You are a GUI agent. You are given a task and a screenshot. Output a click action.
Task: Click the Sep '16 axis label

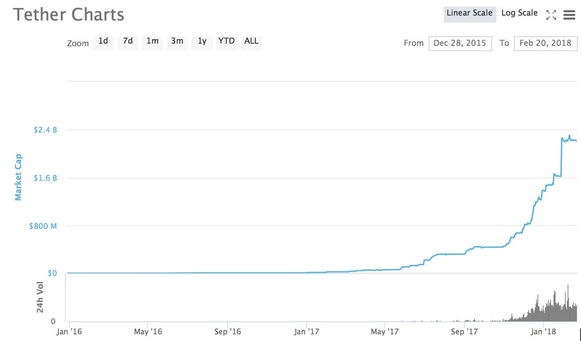227,332
